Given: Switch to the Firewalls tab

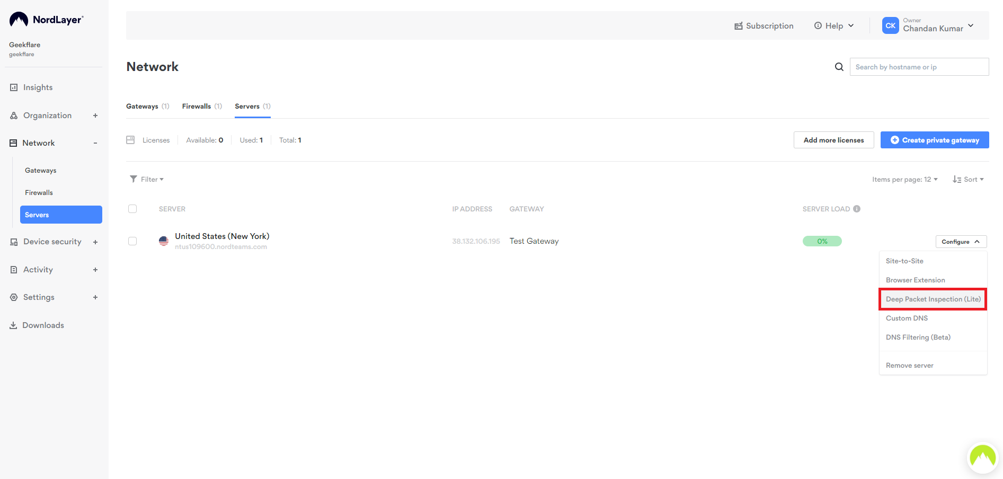Looking at the screenshot, I should [x=202, y=106].
